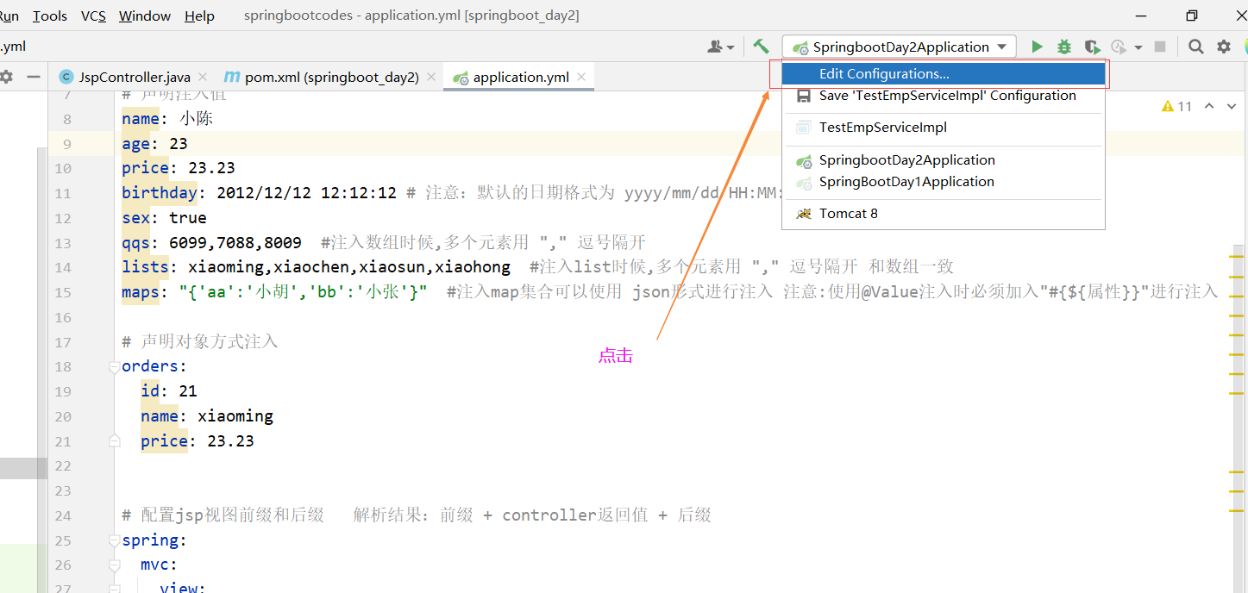Hide the project panel with minus icon
1248x593 pixels.
tap(34, 77)
